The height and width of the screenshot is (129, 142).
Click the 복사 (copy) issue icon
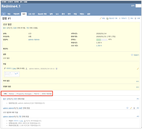tap(129, 18)
